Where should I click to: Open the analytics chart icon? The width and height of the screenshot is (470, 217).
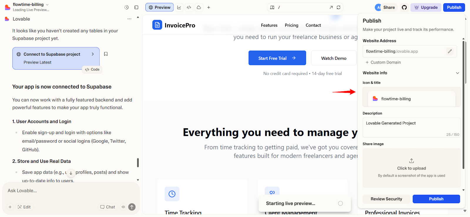(x=179, y=7)
